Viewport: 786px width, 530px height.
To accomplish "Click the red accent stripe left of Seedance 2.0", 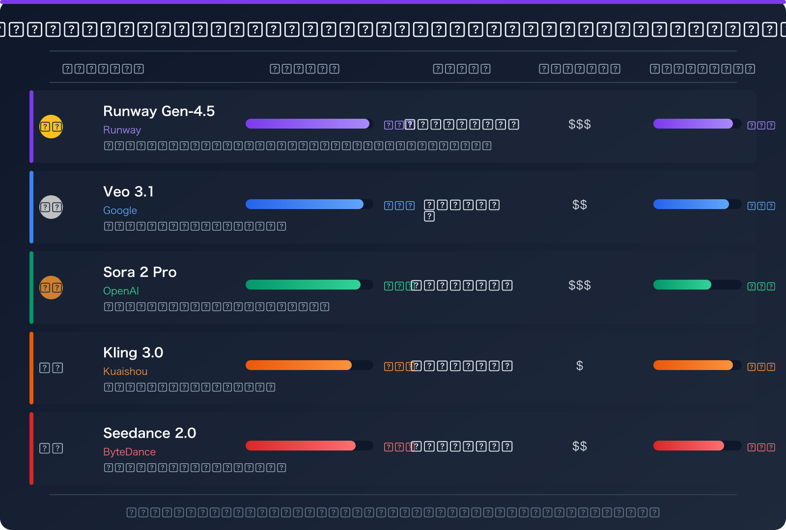I will [31, 449].
